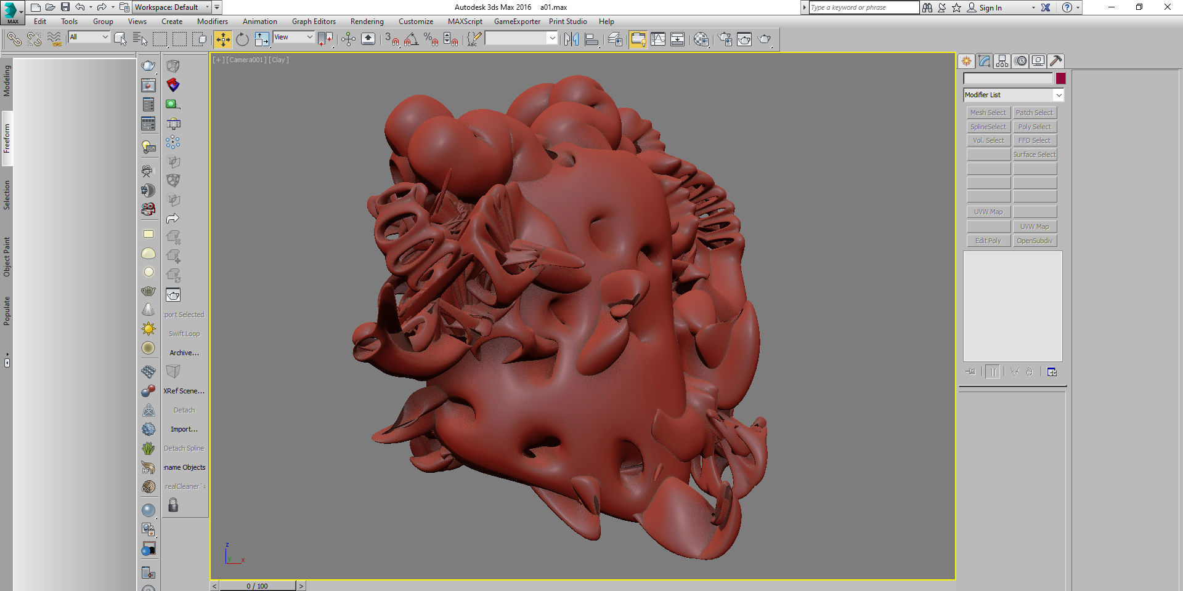Screen dimensions: 1183x591
Task: Click the object name field in Modify panel
Action: [1009, 78]
